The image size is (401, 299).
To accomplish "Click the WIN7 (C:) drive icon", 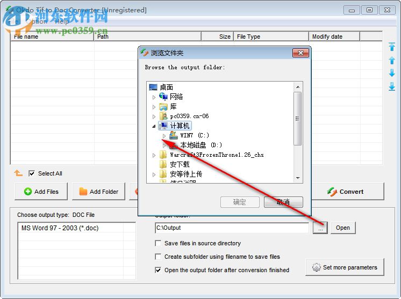I will pos(174,135).
